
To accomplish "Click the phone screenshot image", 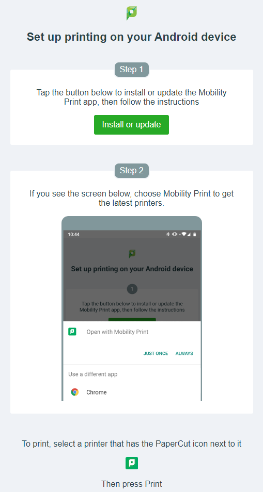I will (132, 308).
